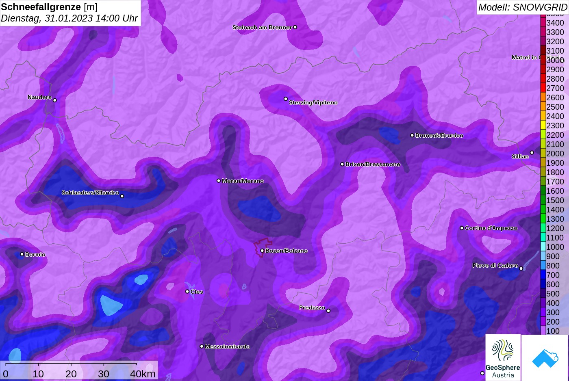This screenshot has width=569, height=381.
Task: Click the 3000 red legend swatch
Action: (x=543, y=60)
